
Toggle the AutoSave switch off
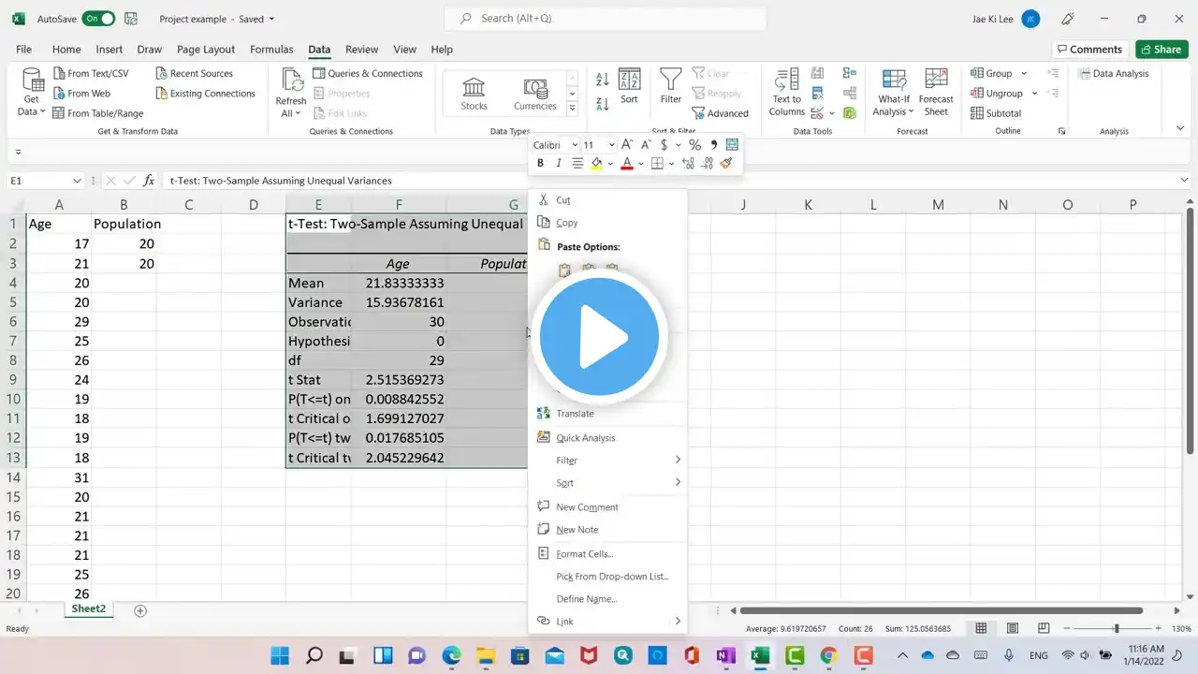[98, 19]
